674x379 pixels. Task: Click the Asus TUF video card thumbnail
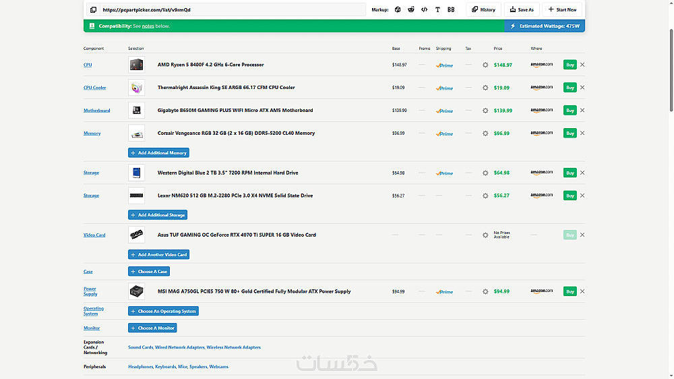click(136, 235)
